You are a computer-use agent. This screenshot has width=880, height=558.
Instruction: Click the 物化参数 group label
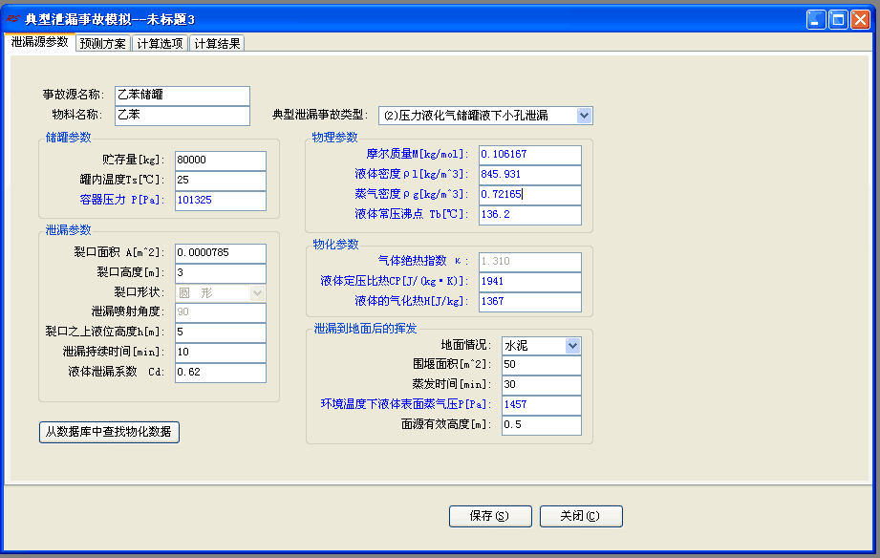click(335, 245)
